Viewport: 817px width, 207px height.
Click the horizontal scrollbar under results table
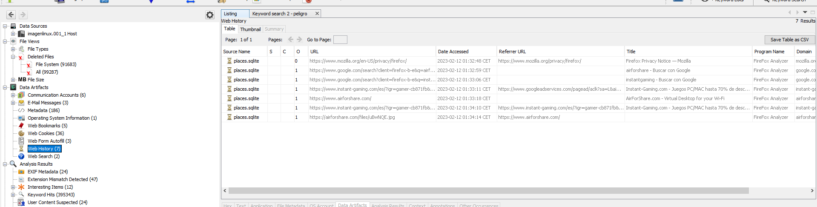pos(488,191)
